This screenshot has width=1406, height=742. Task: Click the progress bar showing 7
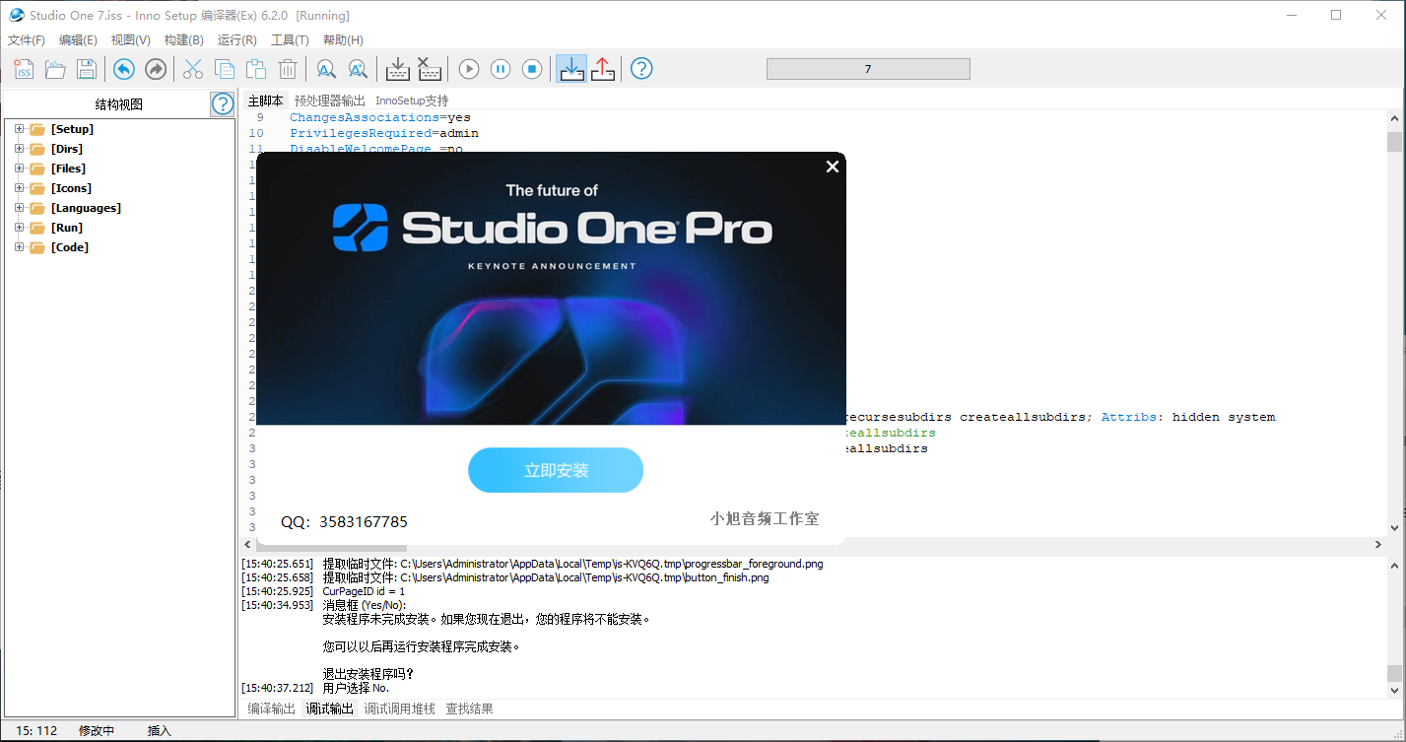tap(868, 68)
